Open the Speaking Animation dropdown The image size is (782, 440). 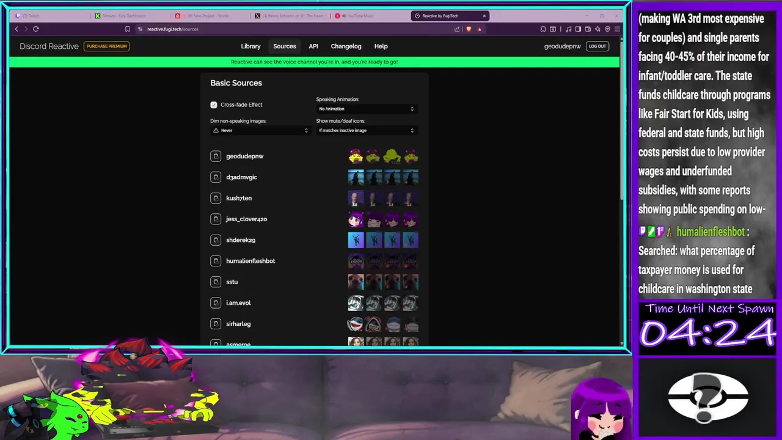point(366,109)
